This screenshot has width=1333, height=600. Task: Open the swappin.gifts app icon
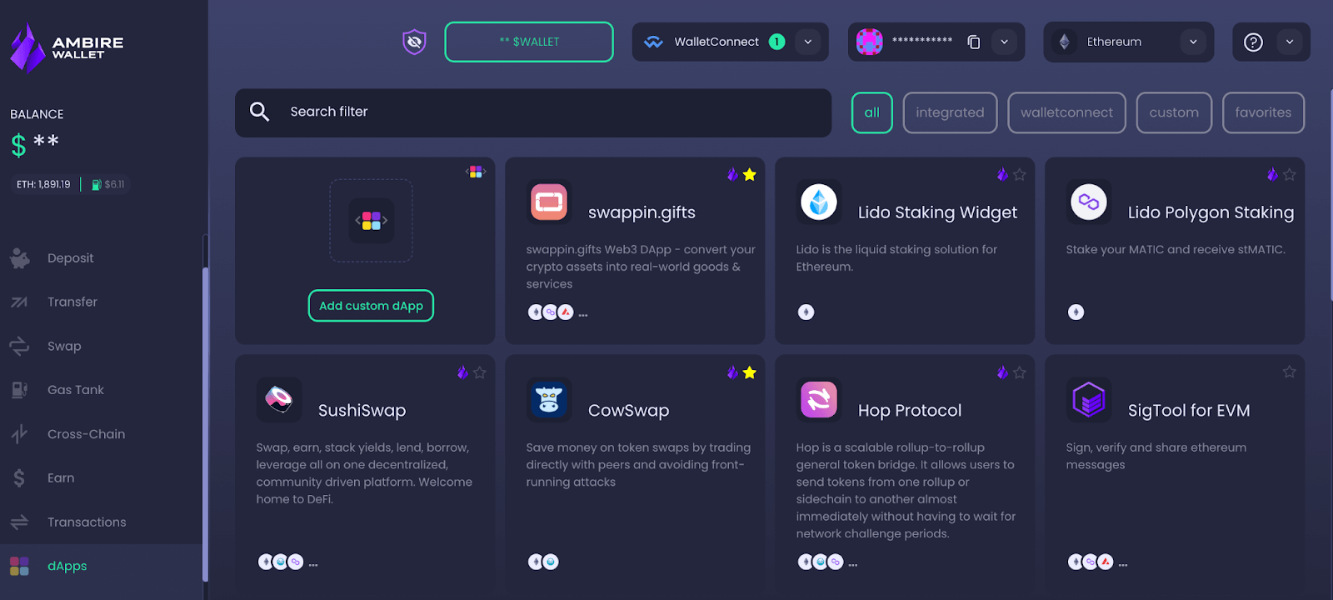(549, 202)
